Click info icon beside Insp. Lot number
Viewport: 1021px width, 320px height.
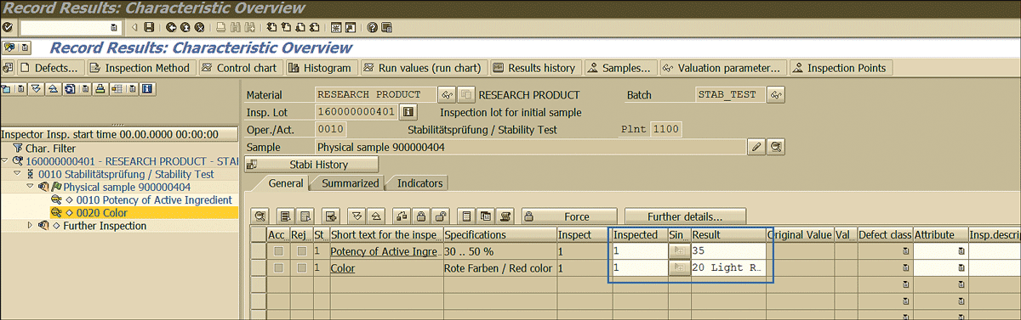pos(408,111)
